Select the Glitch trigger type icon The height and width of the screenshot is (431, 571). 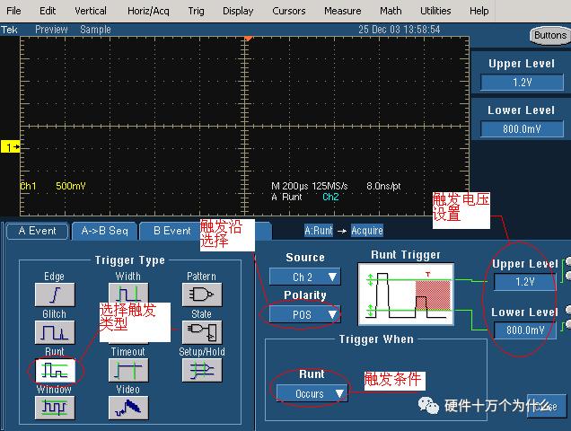pos(55,332)
